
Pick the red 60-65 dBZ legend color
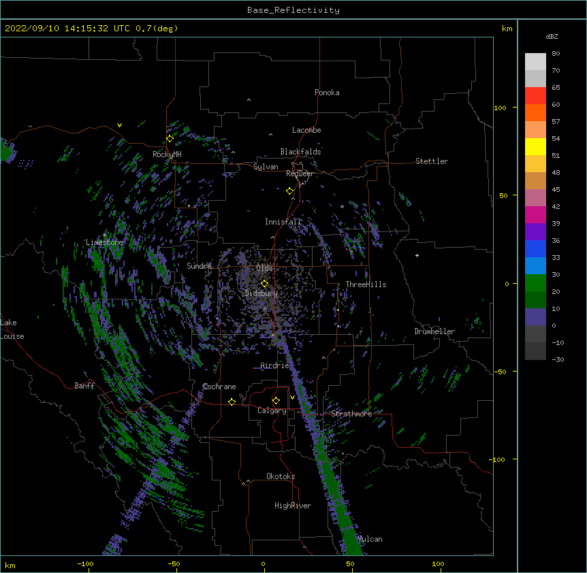535,95
